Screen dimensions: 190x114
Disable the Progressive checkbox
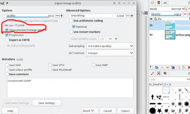pos(7,35)
